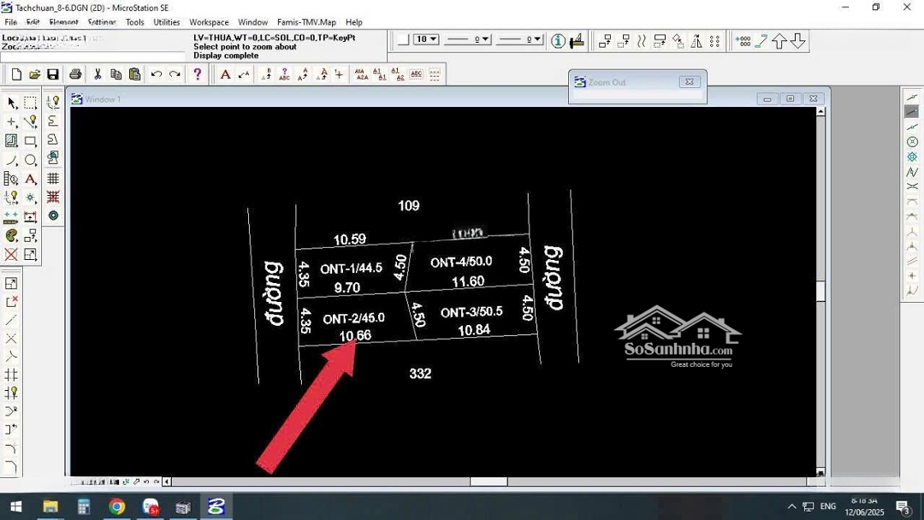
Task: Click the key-in command input field
Action: (92, 58)
